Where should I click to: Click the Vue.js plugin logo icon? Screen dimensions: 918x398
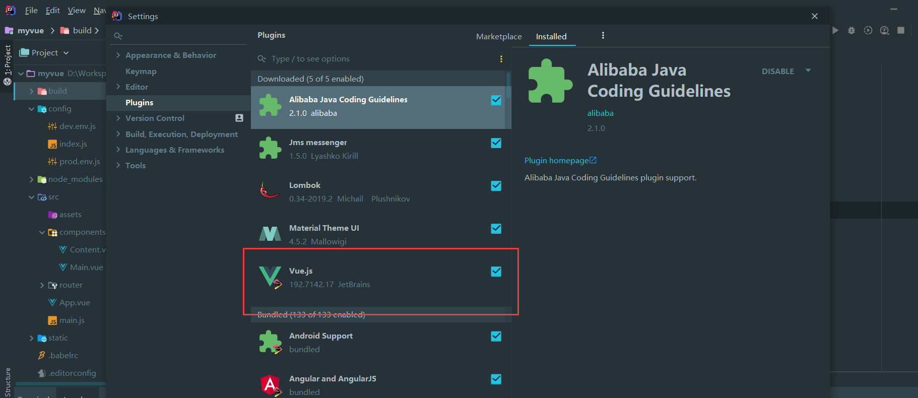point(270,277)
